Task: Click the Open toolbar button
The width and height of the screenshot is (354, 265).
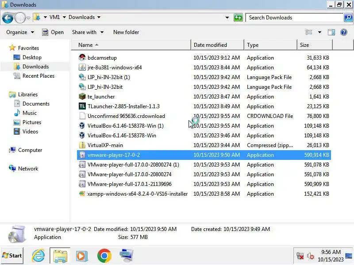Action: (x=53, y=32)
